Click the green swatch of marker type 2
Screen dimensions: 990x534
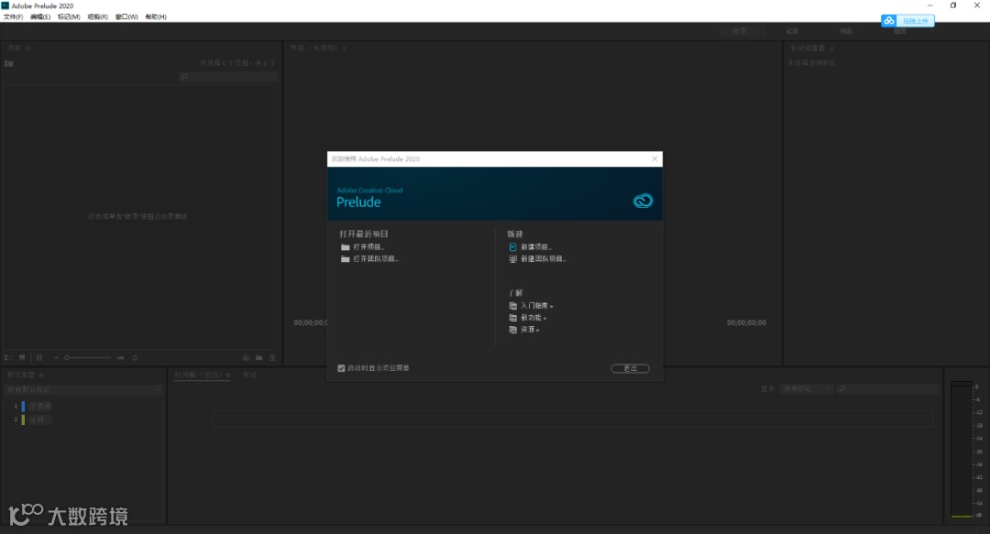point(23,420)
